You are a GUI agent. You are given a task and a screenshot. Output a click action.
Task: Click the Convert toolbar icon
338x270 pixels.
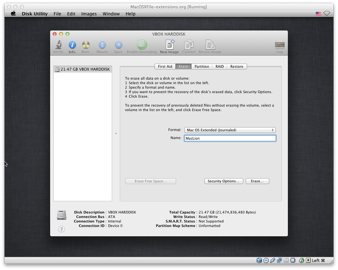189,45
